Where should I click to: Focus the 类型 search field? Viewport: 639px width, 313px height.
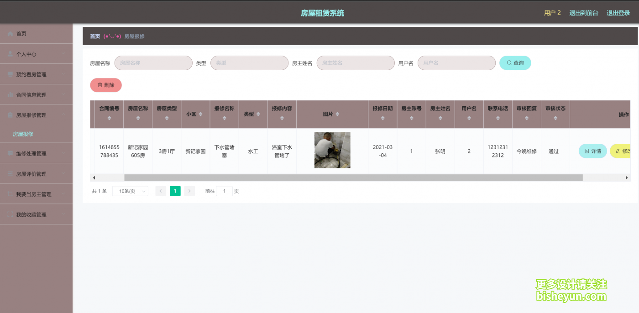pos(249,63)
